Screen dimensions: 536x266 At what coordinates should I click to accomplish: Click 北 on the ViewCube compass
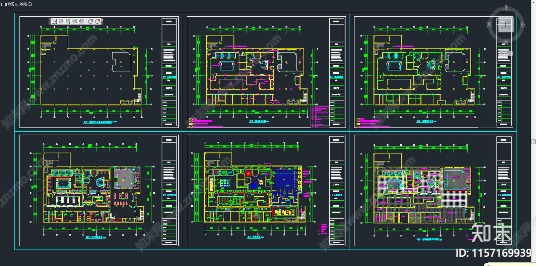(x=506, y=8)
